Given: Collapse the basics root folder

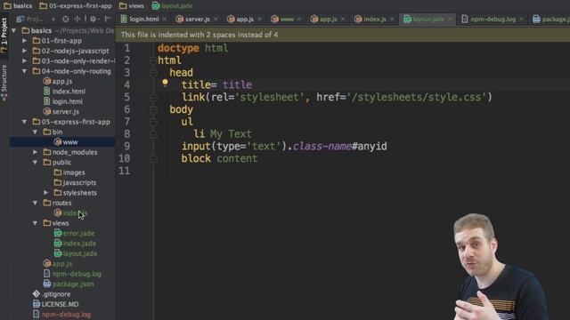Looking at the screenshot, I should (14, 31).
